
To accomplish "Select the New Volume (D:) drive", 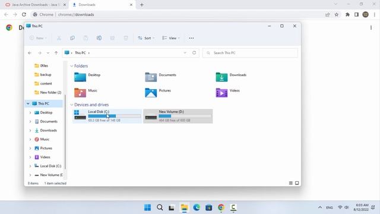I will coord(178,117).
